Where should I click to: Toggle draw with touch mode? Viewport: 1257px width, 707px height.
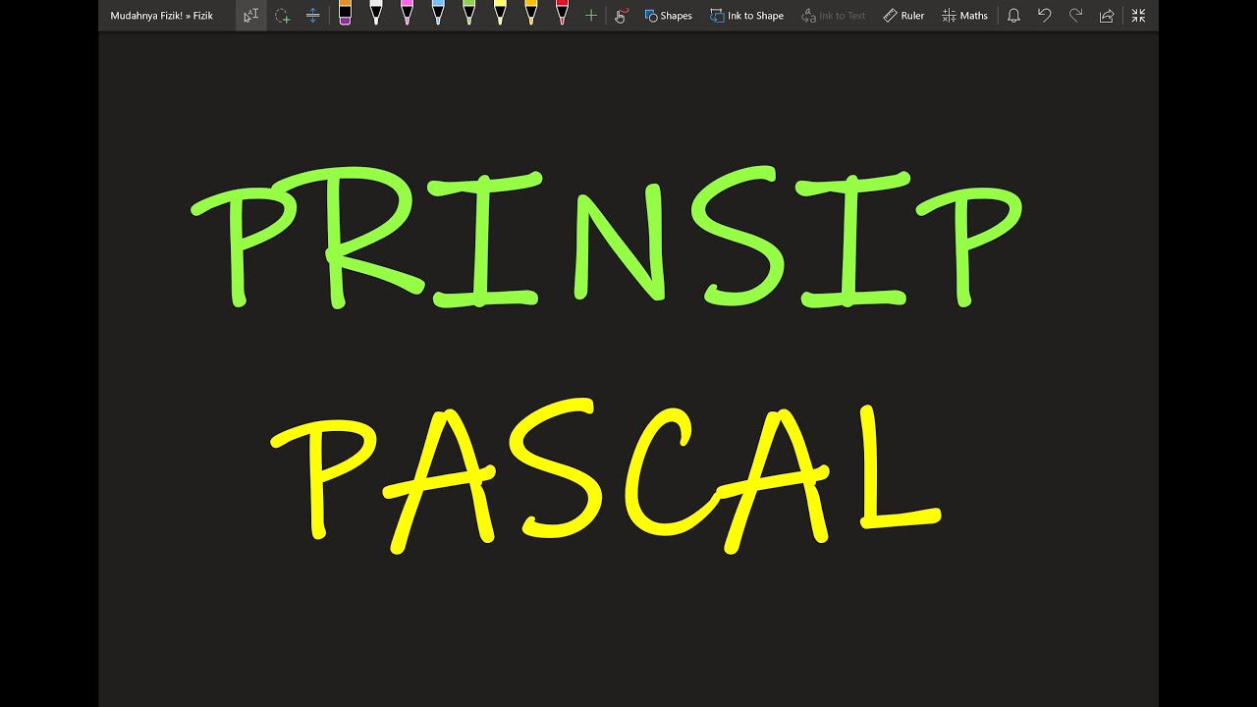pyautogui.click(x=621, y=15)
